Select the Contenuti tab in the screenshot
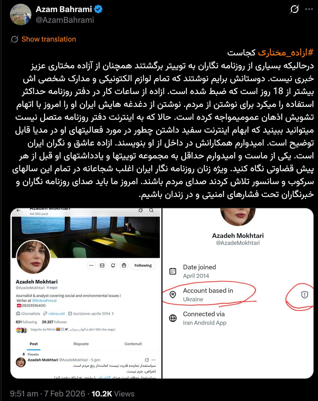Viewport: 318px width, 401px height. click(x=133, y=344)
